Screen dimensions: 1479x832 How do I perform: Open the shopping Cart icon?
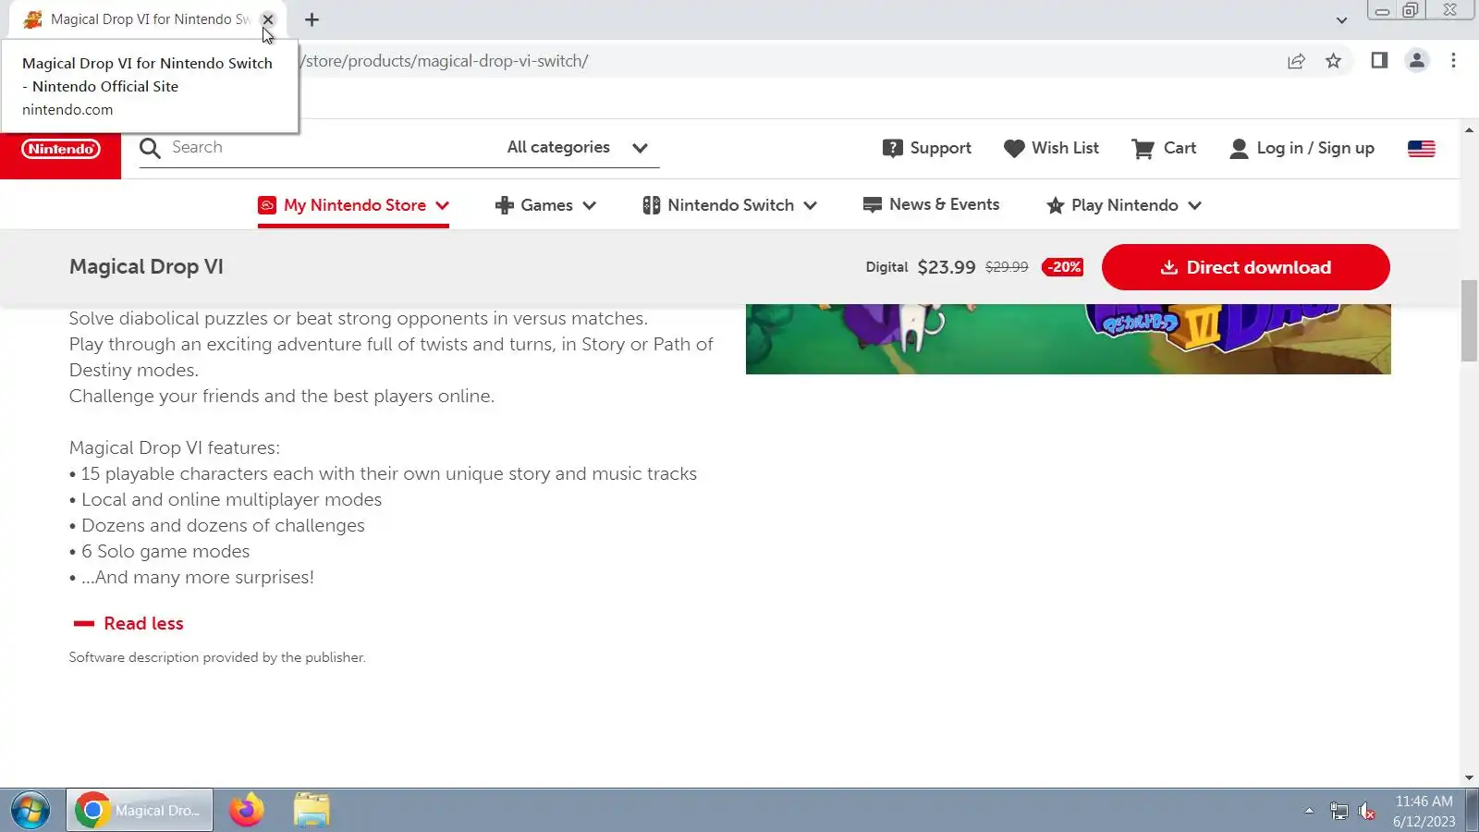click(1143, 149)
